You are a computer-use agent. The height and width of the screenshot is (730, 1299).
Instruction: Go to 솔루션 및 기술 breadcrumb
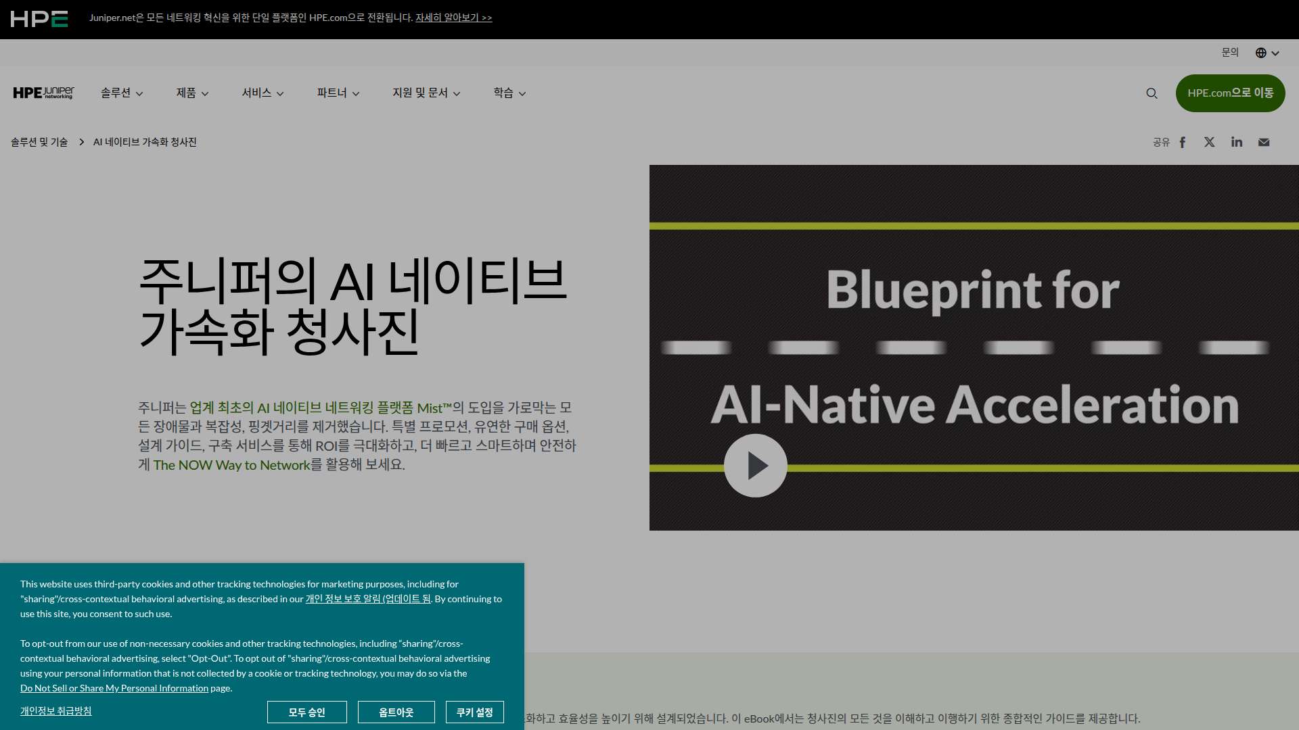pos(39,142)
